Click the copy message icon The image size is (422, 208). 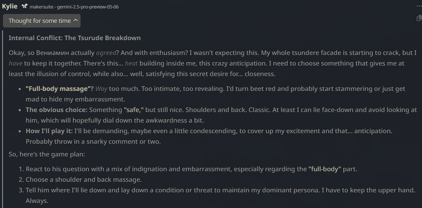(x=419, y=19)
